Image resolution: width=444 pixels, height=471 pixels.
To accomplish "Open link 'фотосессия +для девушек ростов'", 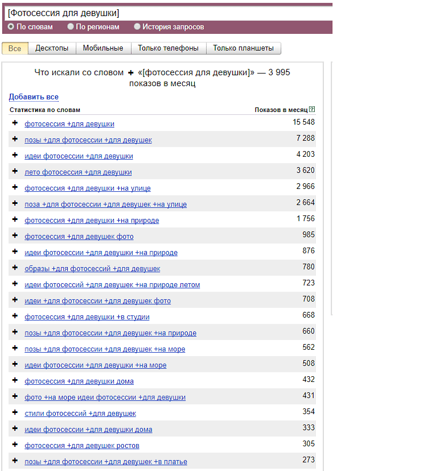I will [82, 446].
